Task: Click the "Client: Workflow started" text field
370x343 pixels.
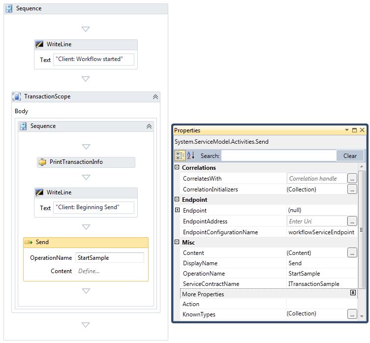Action: coord(93,59)
